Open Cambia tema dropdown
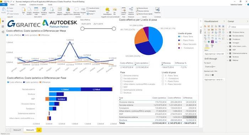This screenshot has height=135, width=249. (123, 11)
